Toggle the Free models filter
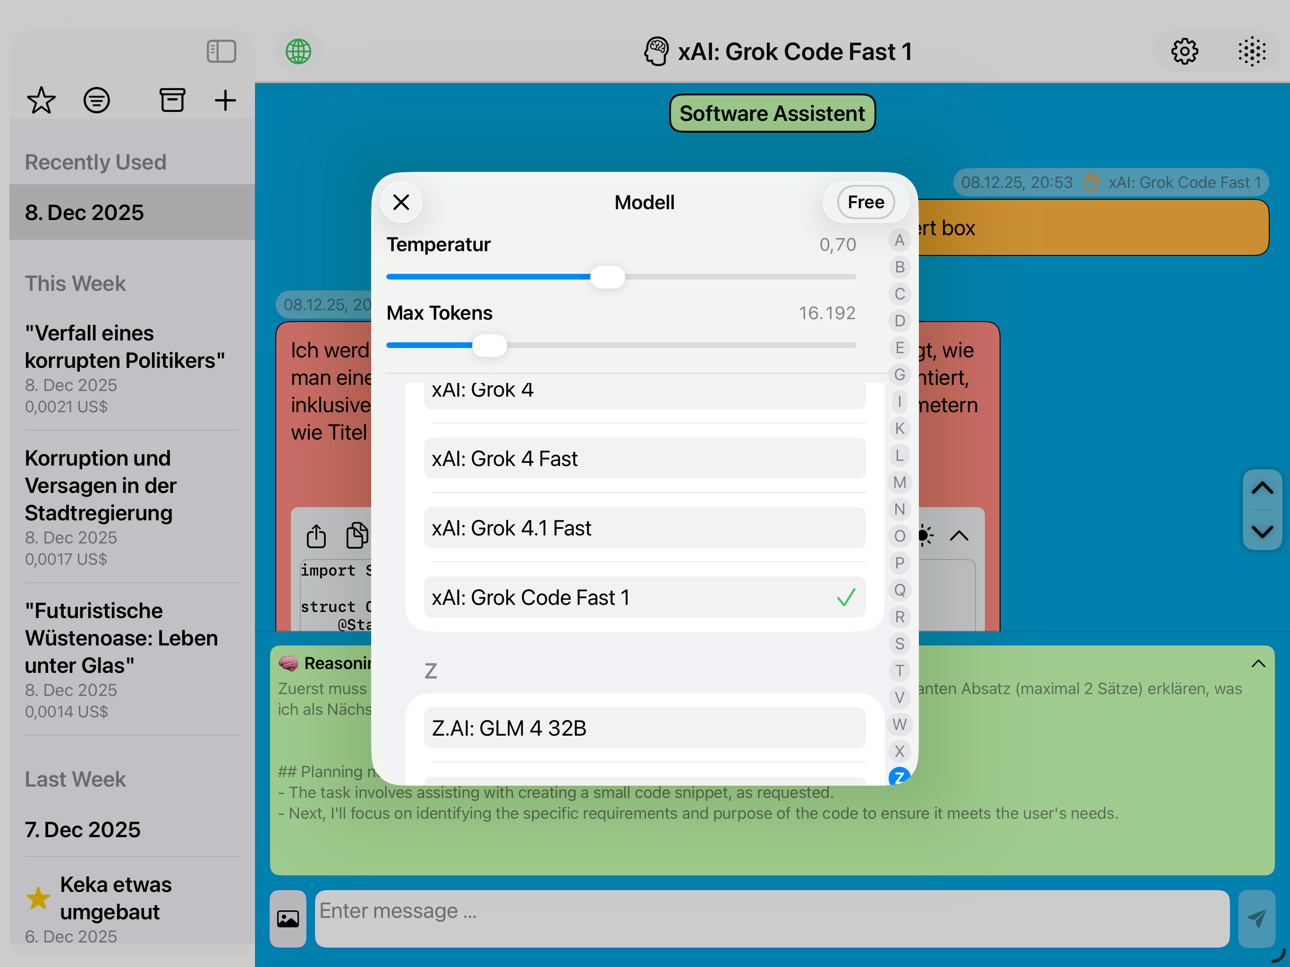Viewport: 1290px width, 967px height. tap(866, 203)
